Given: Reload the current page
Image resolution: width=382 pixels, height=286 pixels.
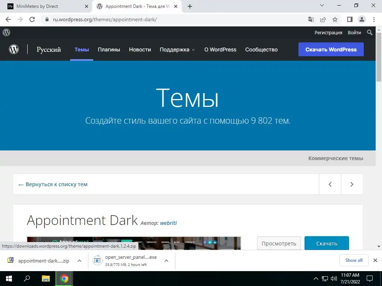Looking at the screenshot, I should coord(32,19).
